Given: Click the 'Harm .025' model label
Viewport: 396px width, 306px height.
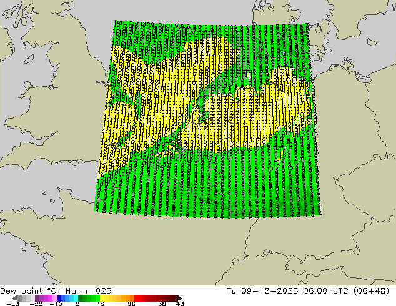Looking at the screenshot, I should pos(89,291).
